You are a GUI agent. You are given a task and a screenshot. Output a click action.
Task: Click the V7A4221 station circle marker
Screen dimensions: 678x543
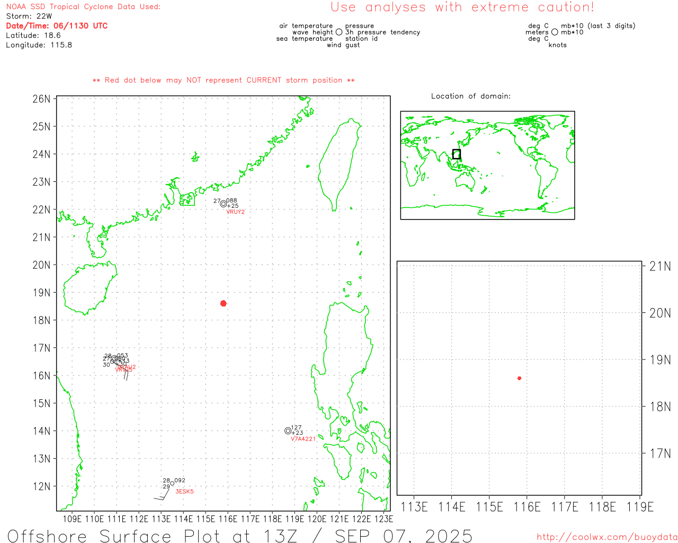288,431
